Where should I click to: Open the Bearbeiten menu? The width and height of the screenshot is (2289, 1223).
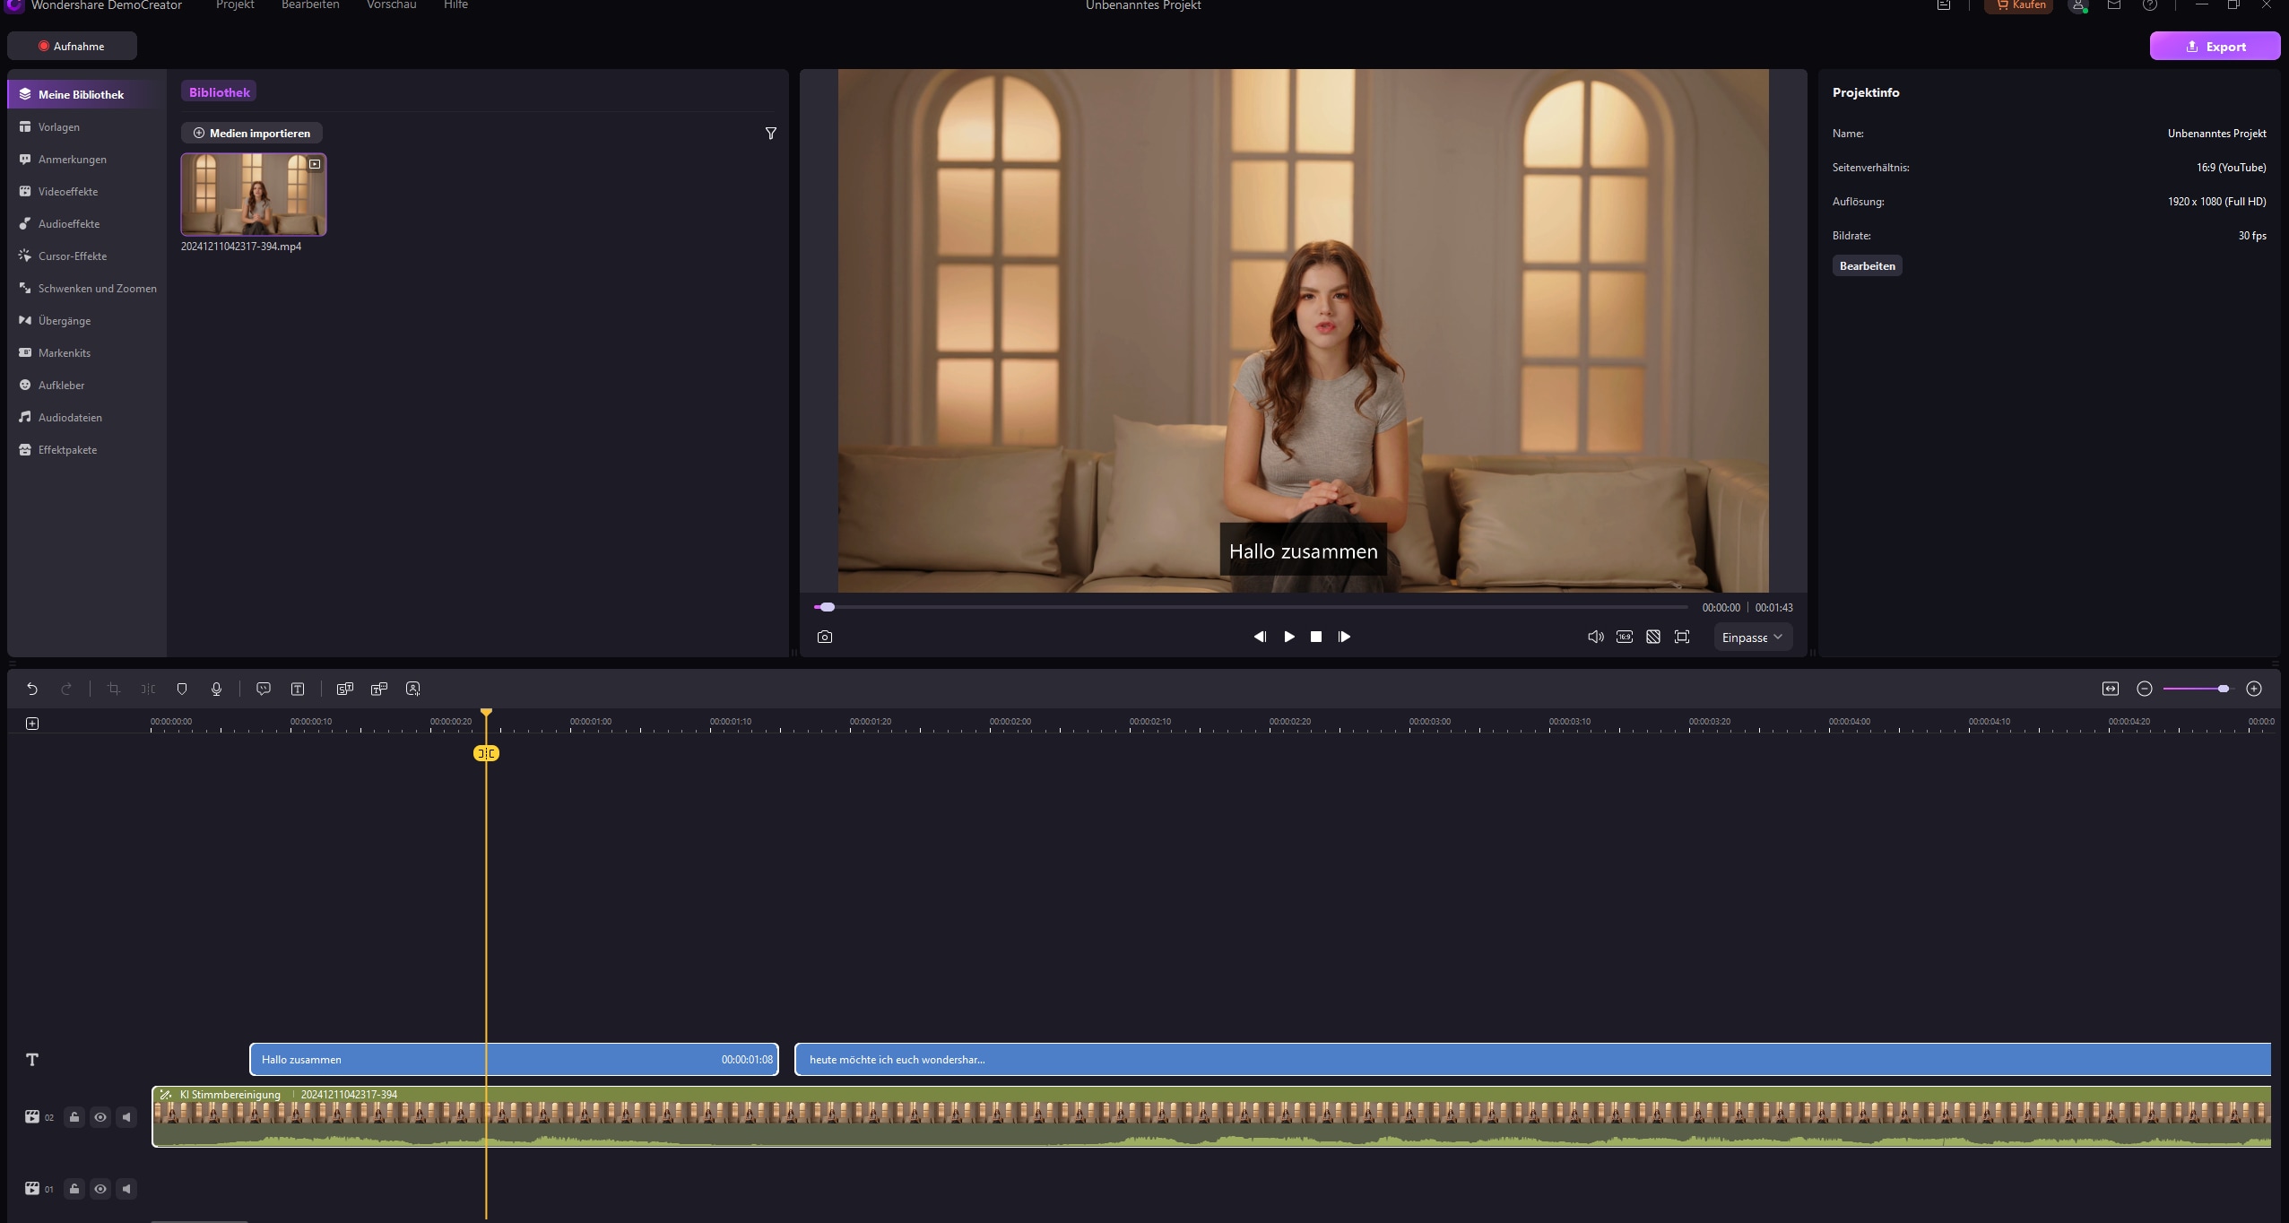(x=310, y=5)
